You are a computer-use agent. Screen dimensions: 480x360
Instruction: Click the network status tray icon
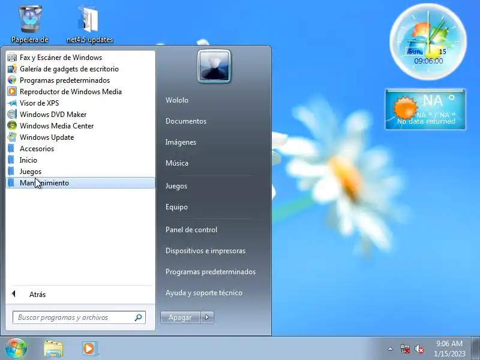pos(404,349)
